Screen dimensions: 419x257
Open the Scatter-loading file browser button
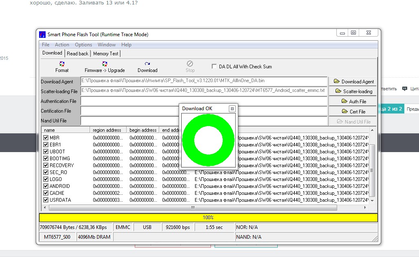353,91
